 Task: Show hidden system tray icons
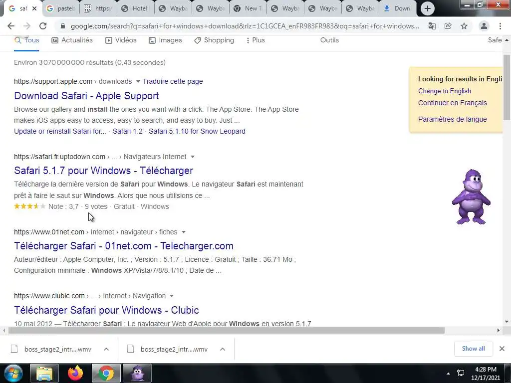(449, 374)
